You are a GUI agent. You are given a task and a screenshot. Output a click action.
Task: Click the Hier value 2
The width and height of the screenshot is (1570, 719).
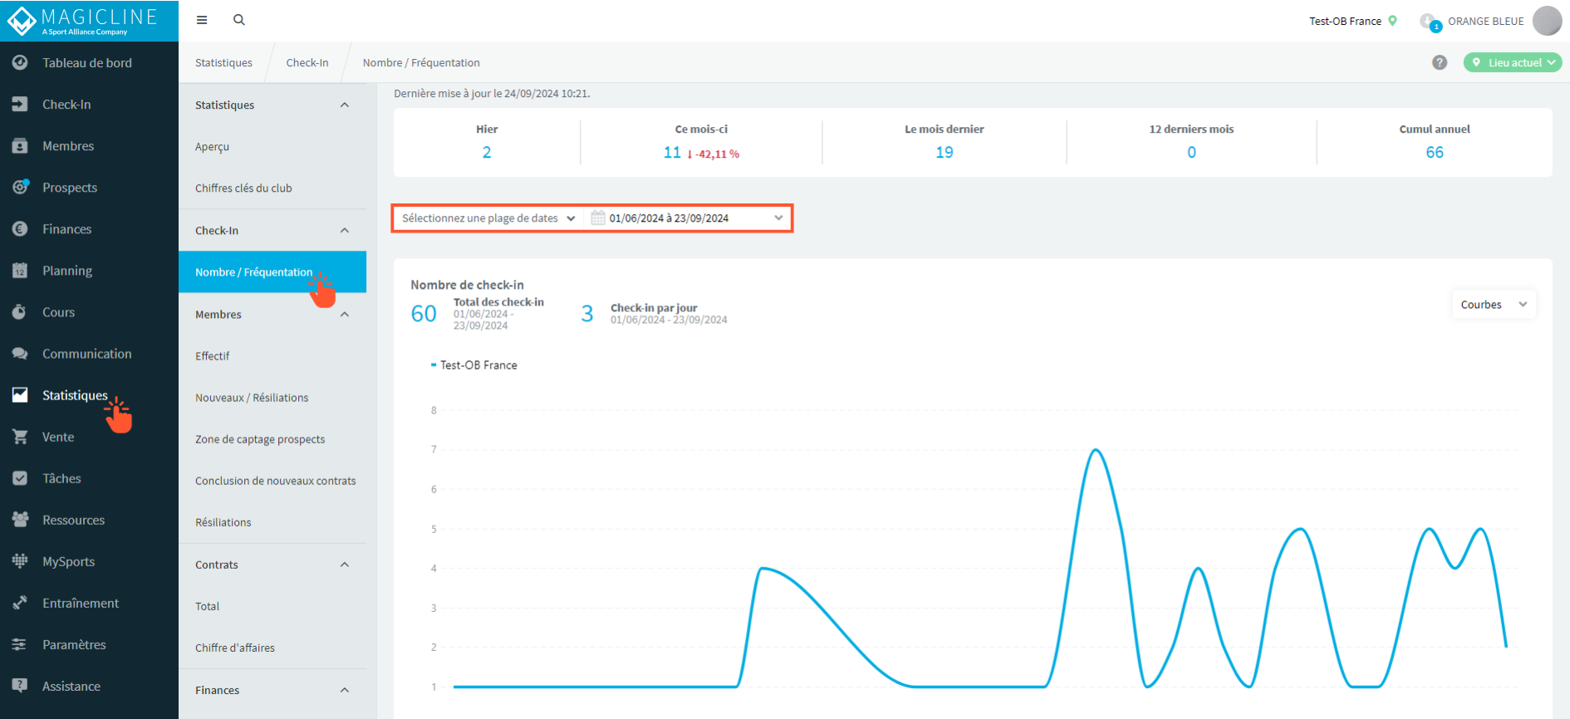[x=487, y=153]
